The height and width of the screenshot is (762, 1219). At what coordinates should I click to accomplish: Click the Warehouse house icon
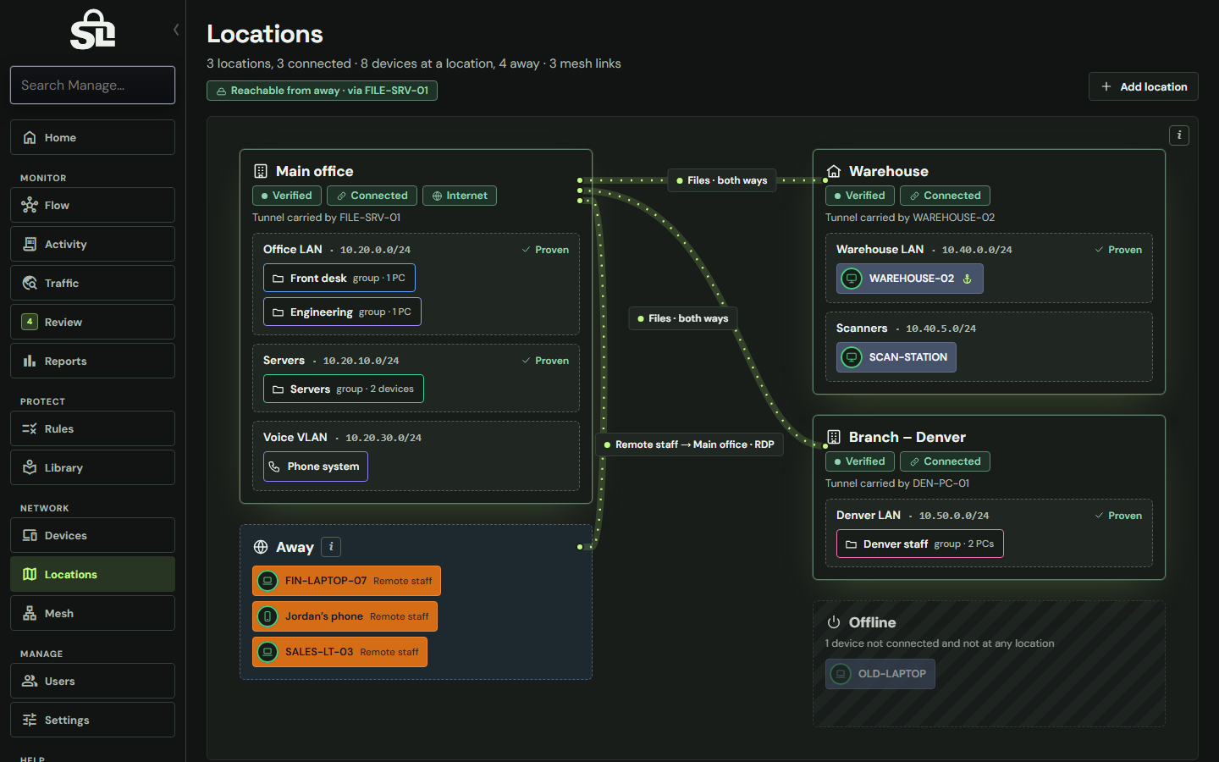point(834,171)
